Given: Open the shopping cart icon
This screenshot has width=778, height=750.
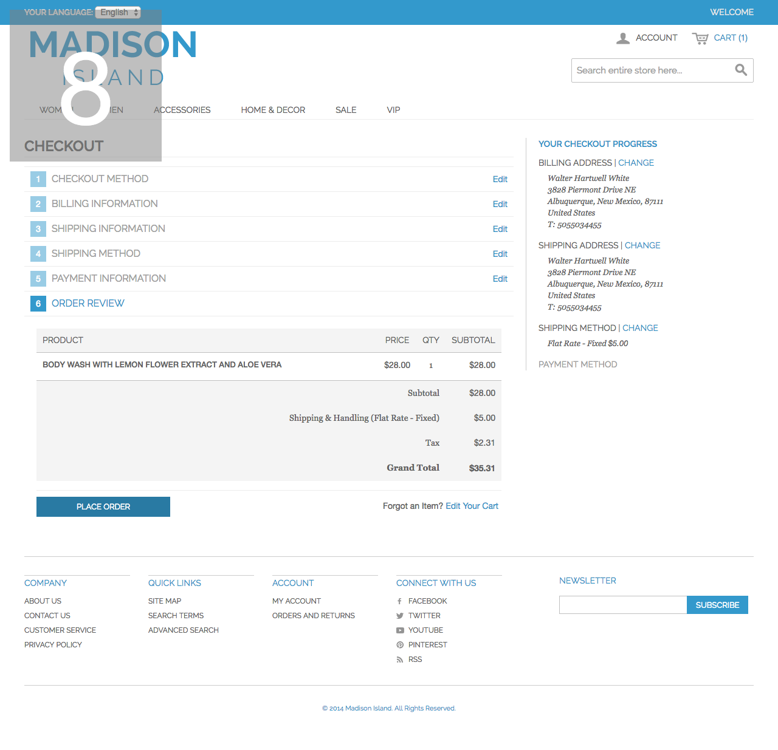Looking at the screenshot, I should 700,38.
